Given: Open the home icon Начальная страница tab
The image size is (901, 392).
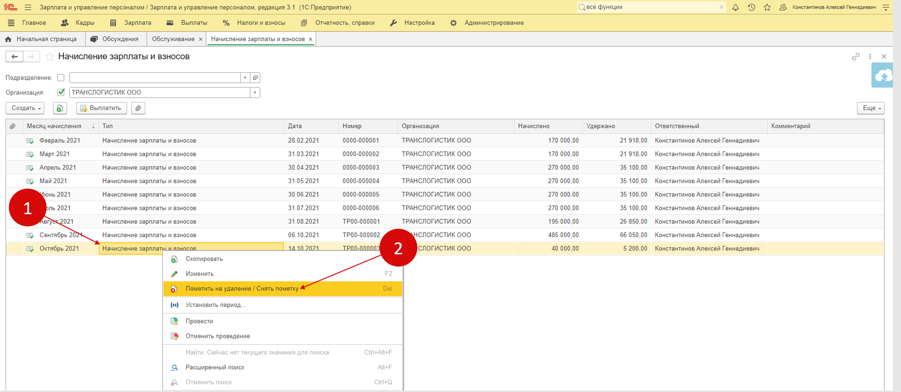Looking at the screenshot, I should (x=42, y=39).
